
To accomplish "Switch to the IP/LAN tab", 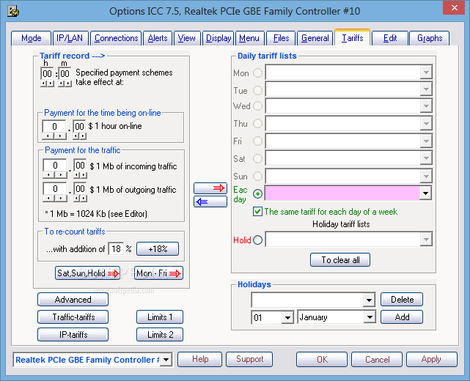I will click(x=70, y=38).
